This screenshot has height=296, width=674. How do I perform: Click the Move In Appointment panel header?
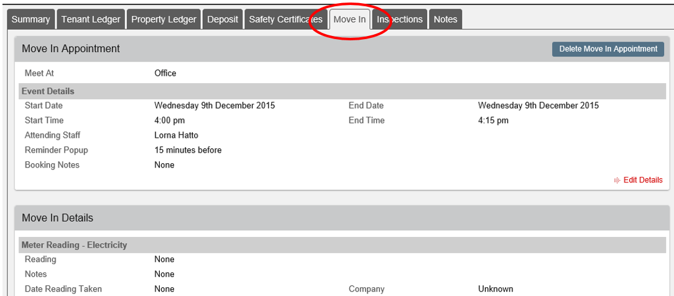point(341,49)
